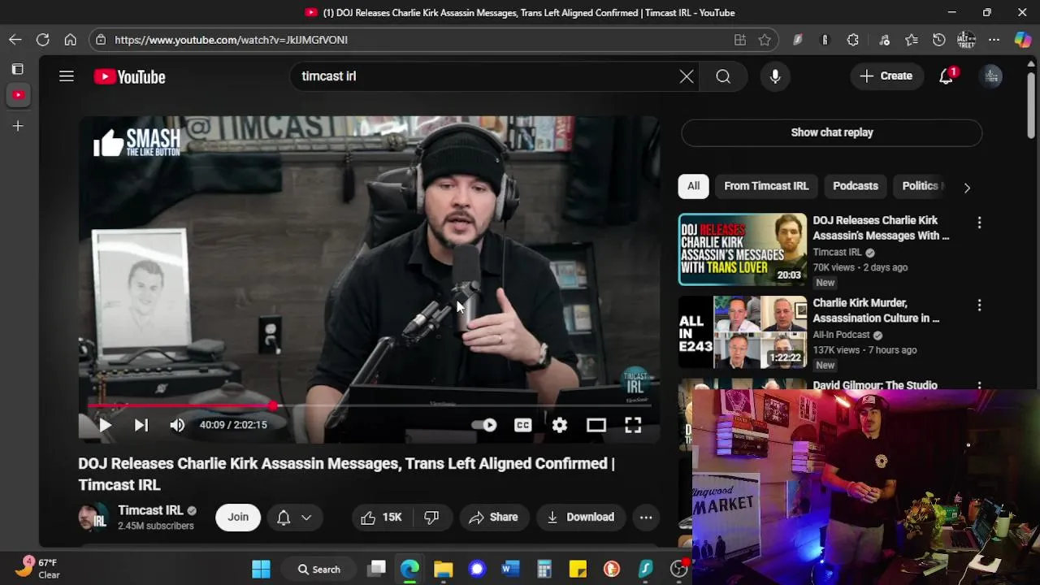This screenshot has height=585, width=1040.
Task: Open the browser extensions puzzle icon
Action: tap(852, 40)
